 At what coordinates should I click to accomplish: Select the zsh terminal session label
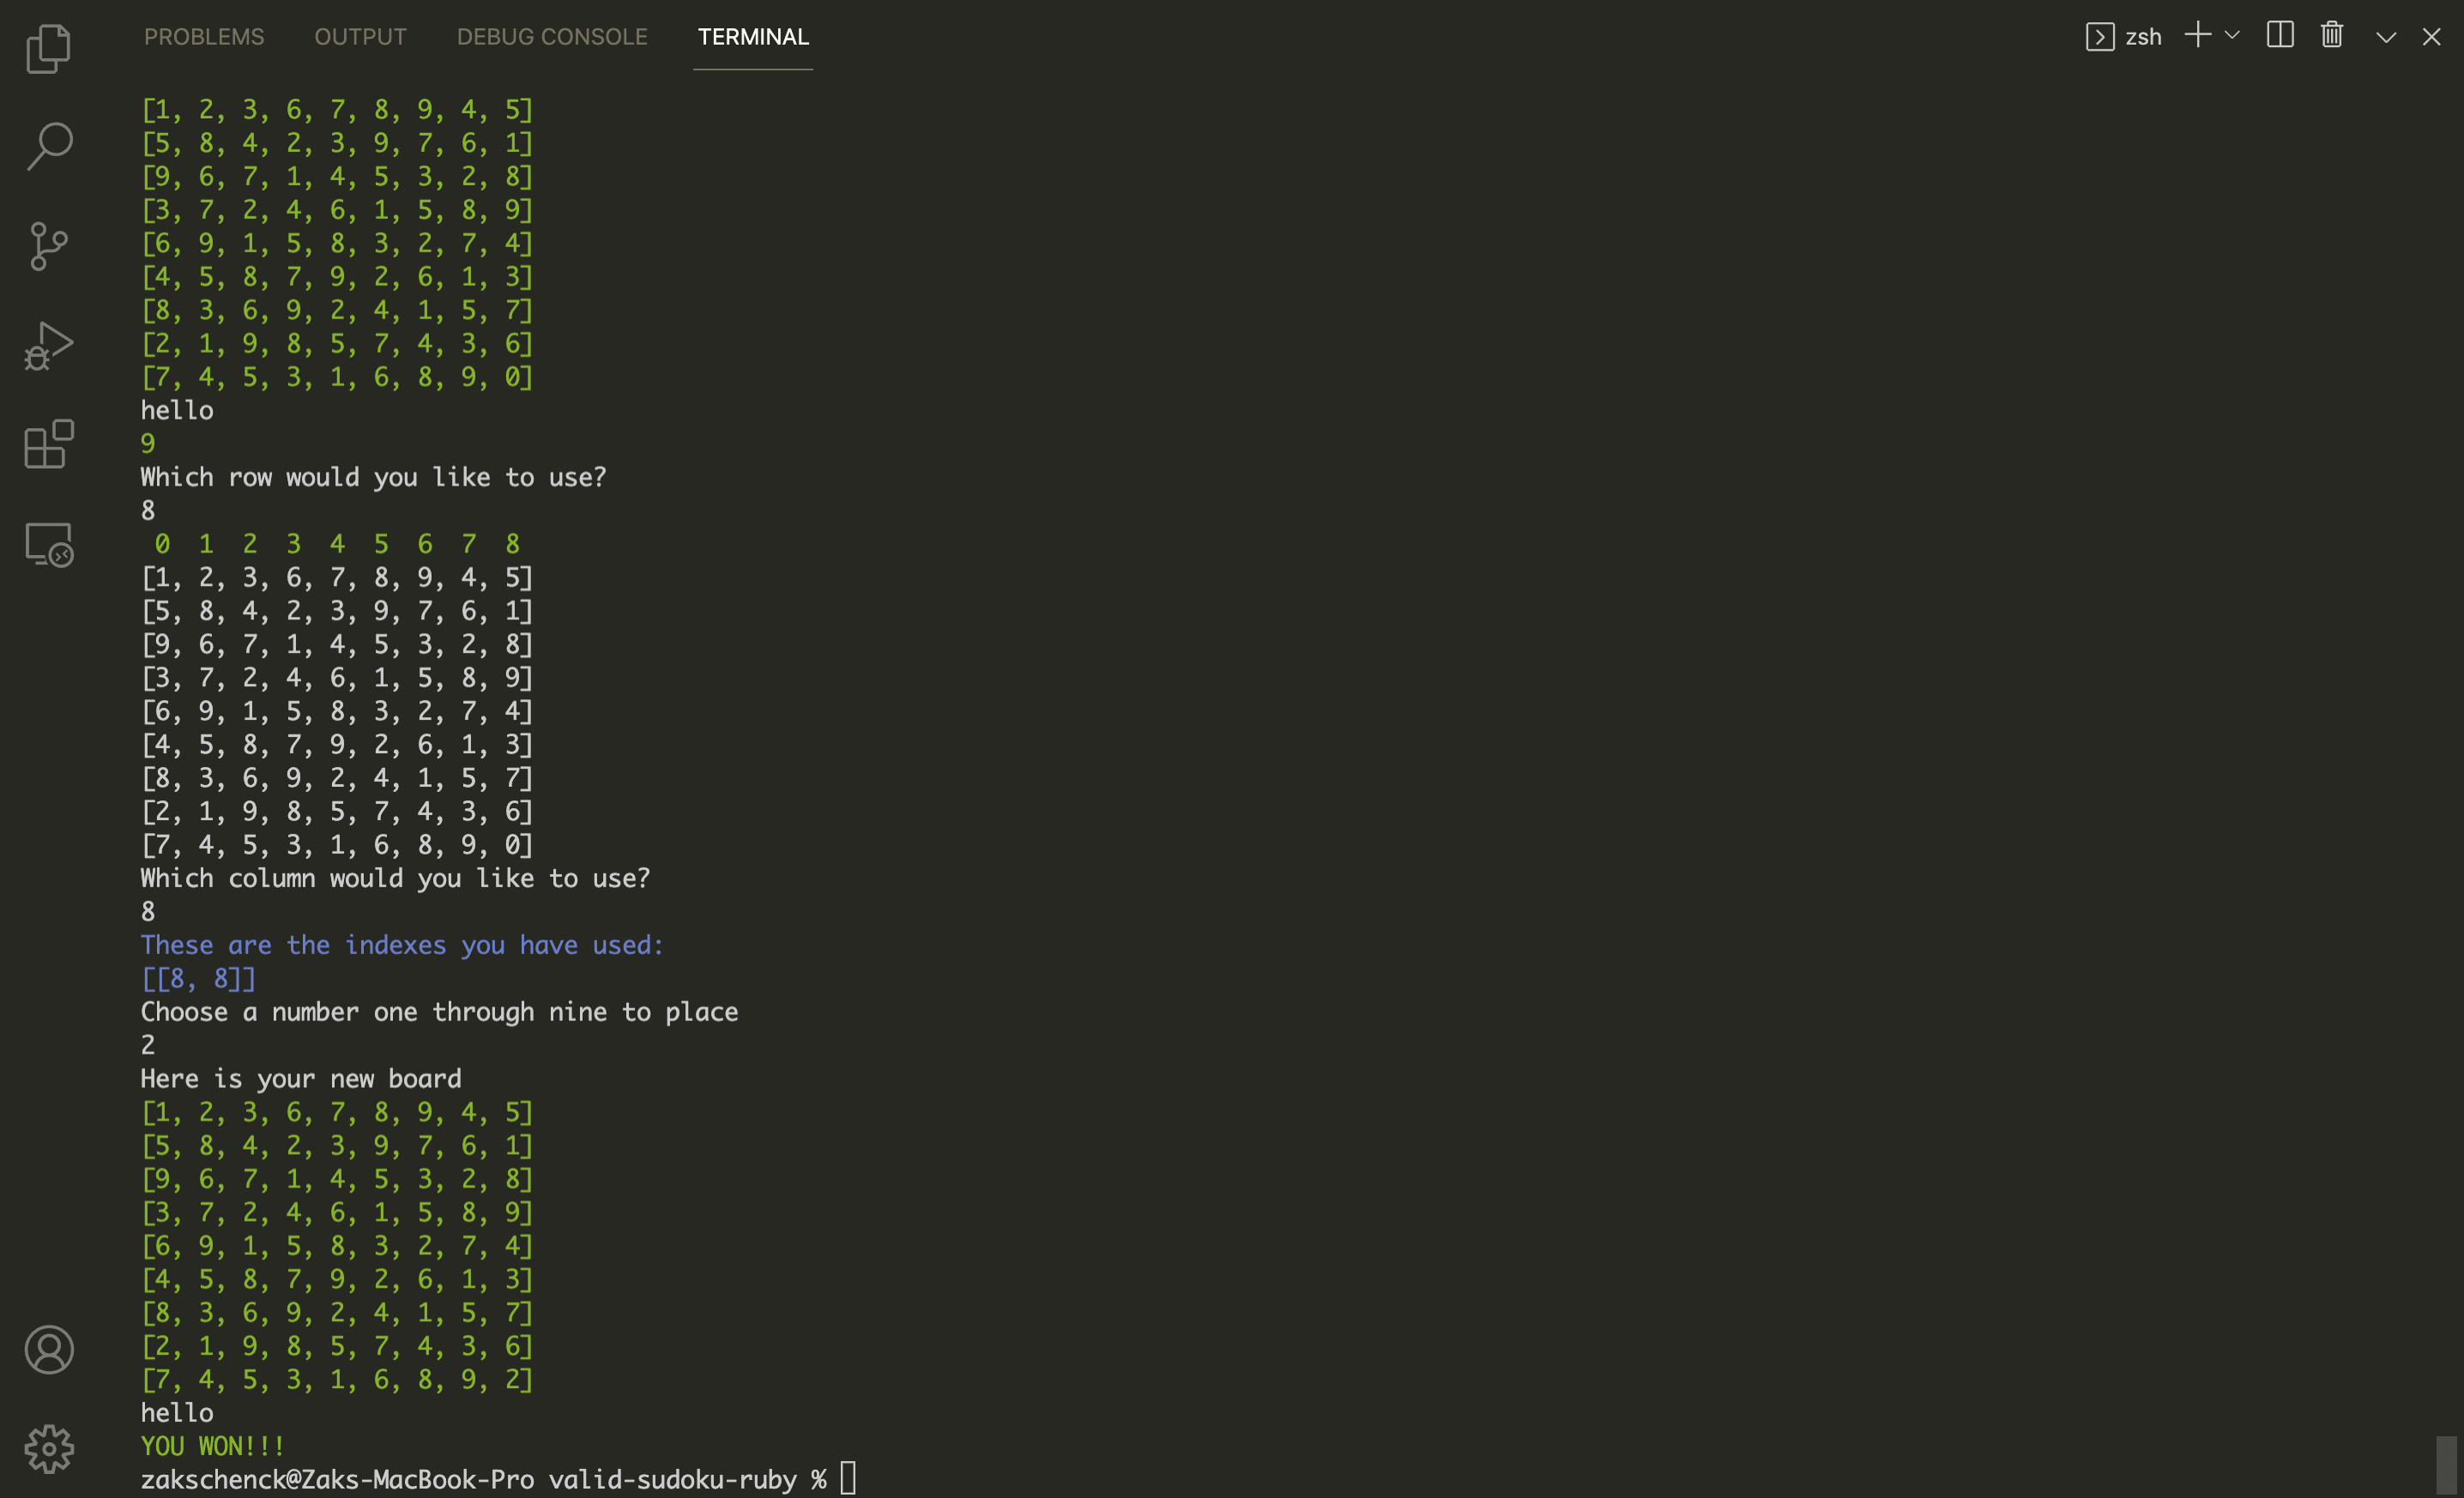pos(2145,36)
